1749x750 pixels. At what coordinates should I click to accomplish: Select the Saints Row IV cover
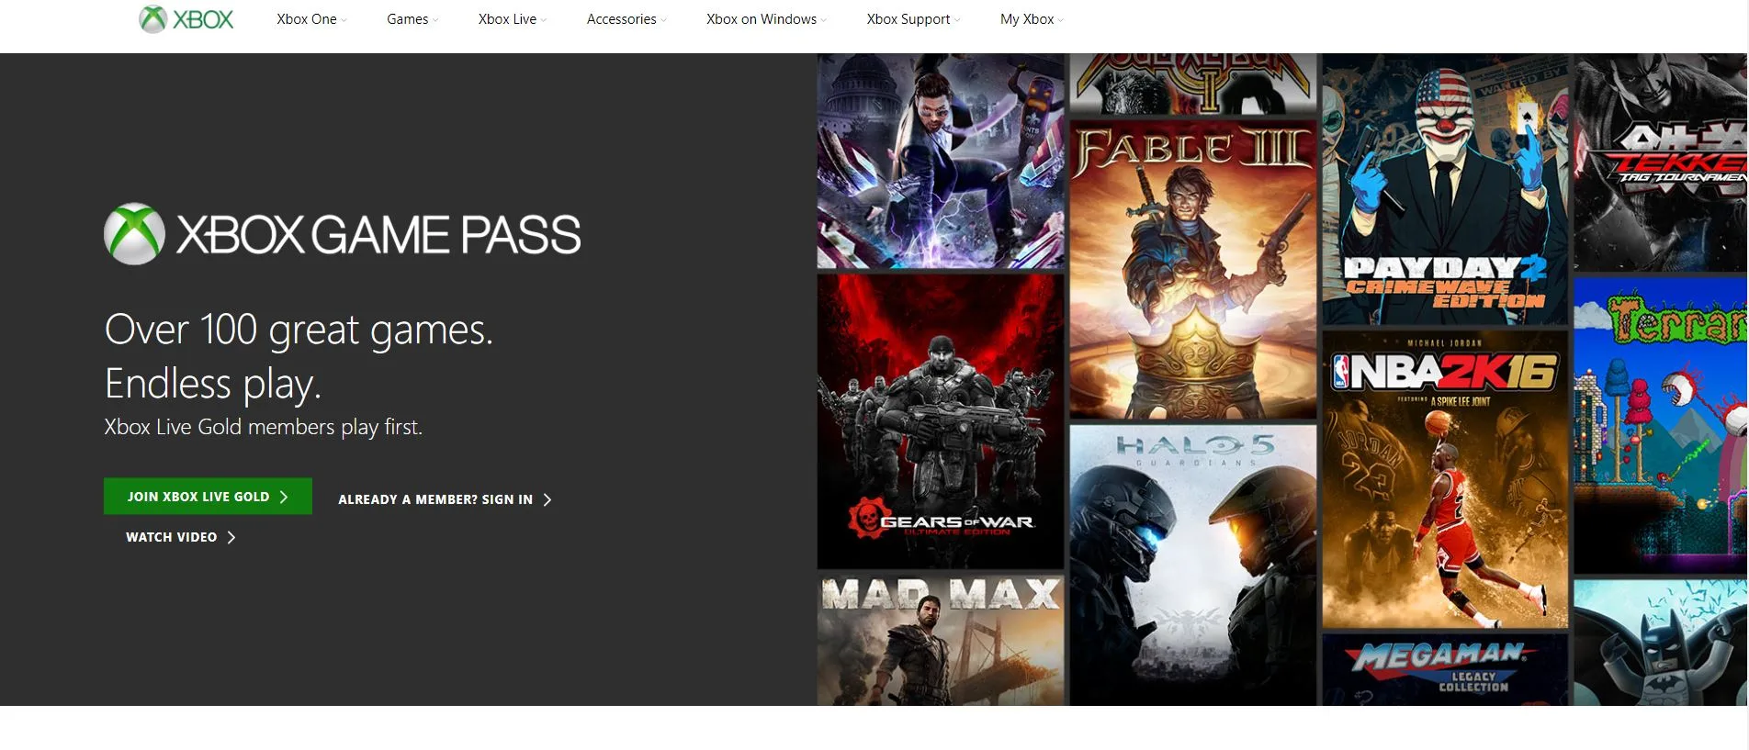click(x=941, y=161)
